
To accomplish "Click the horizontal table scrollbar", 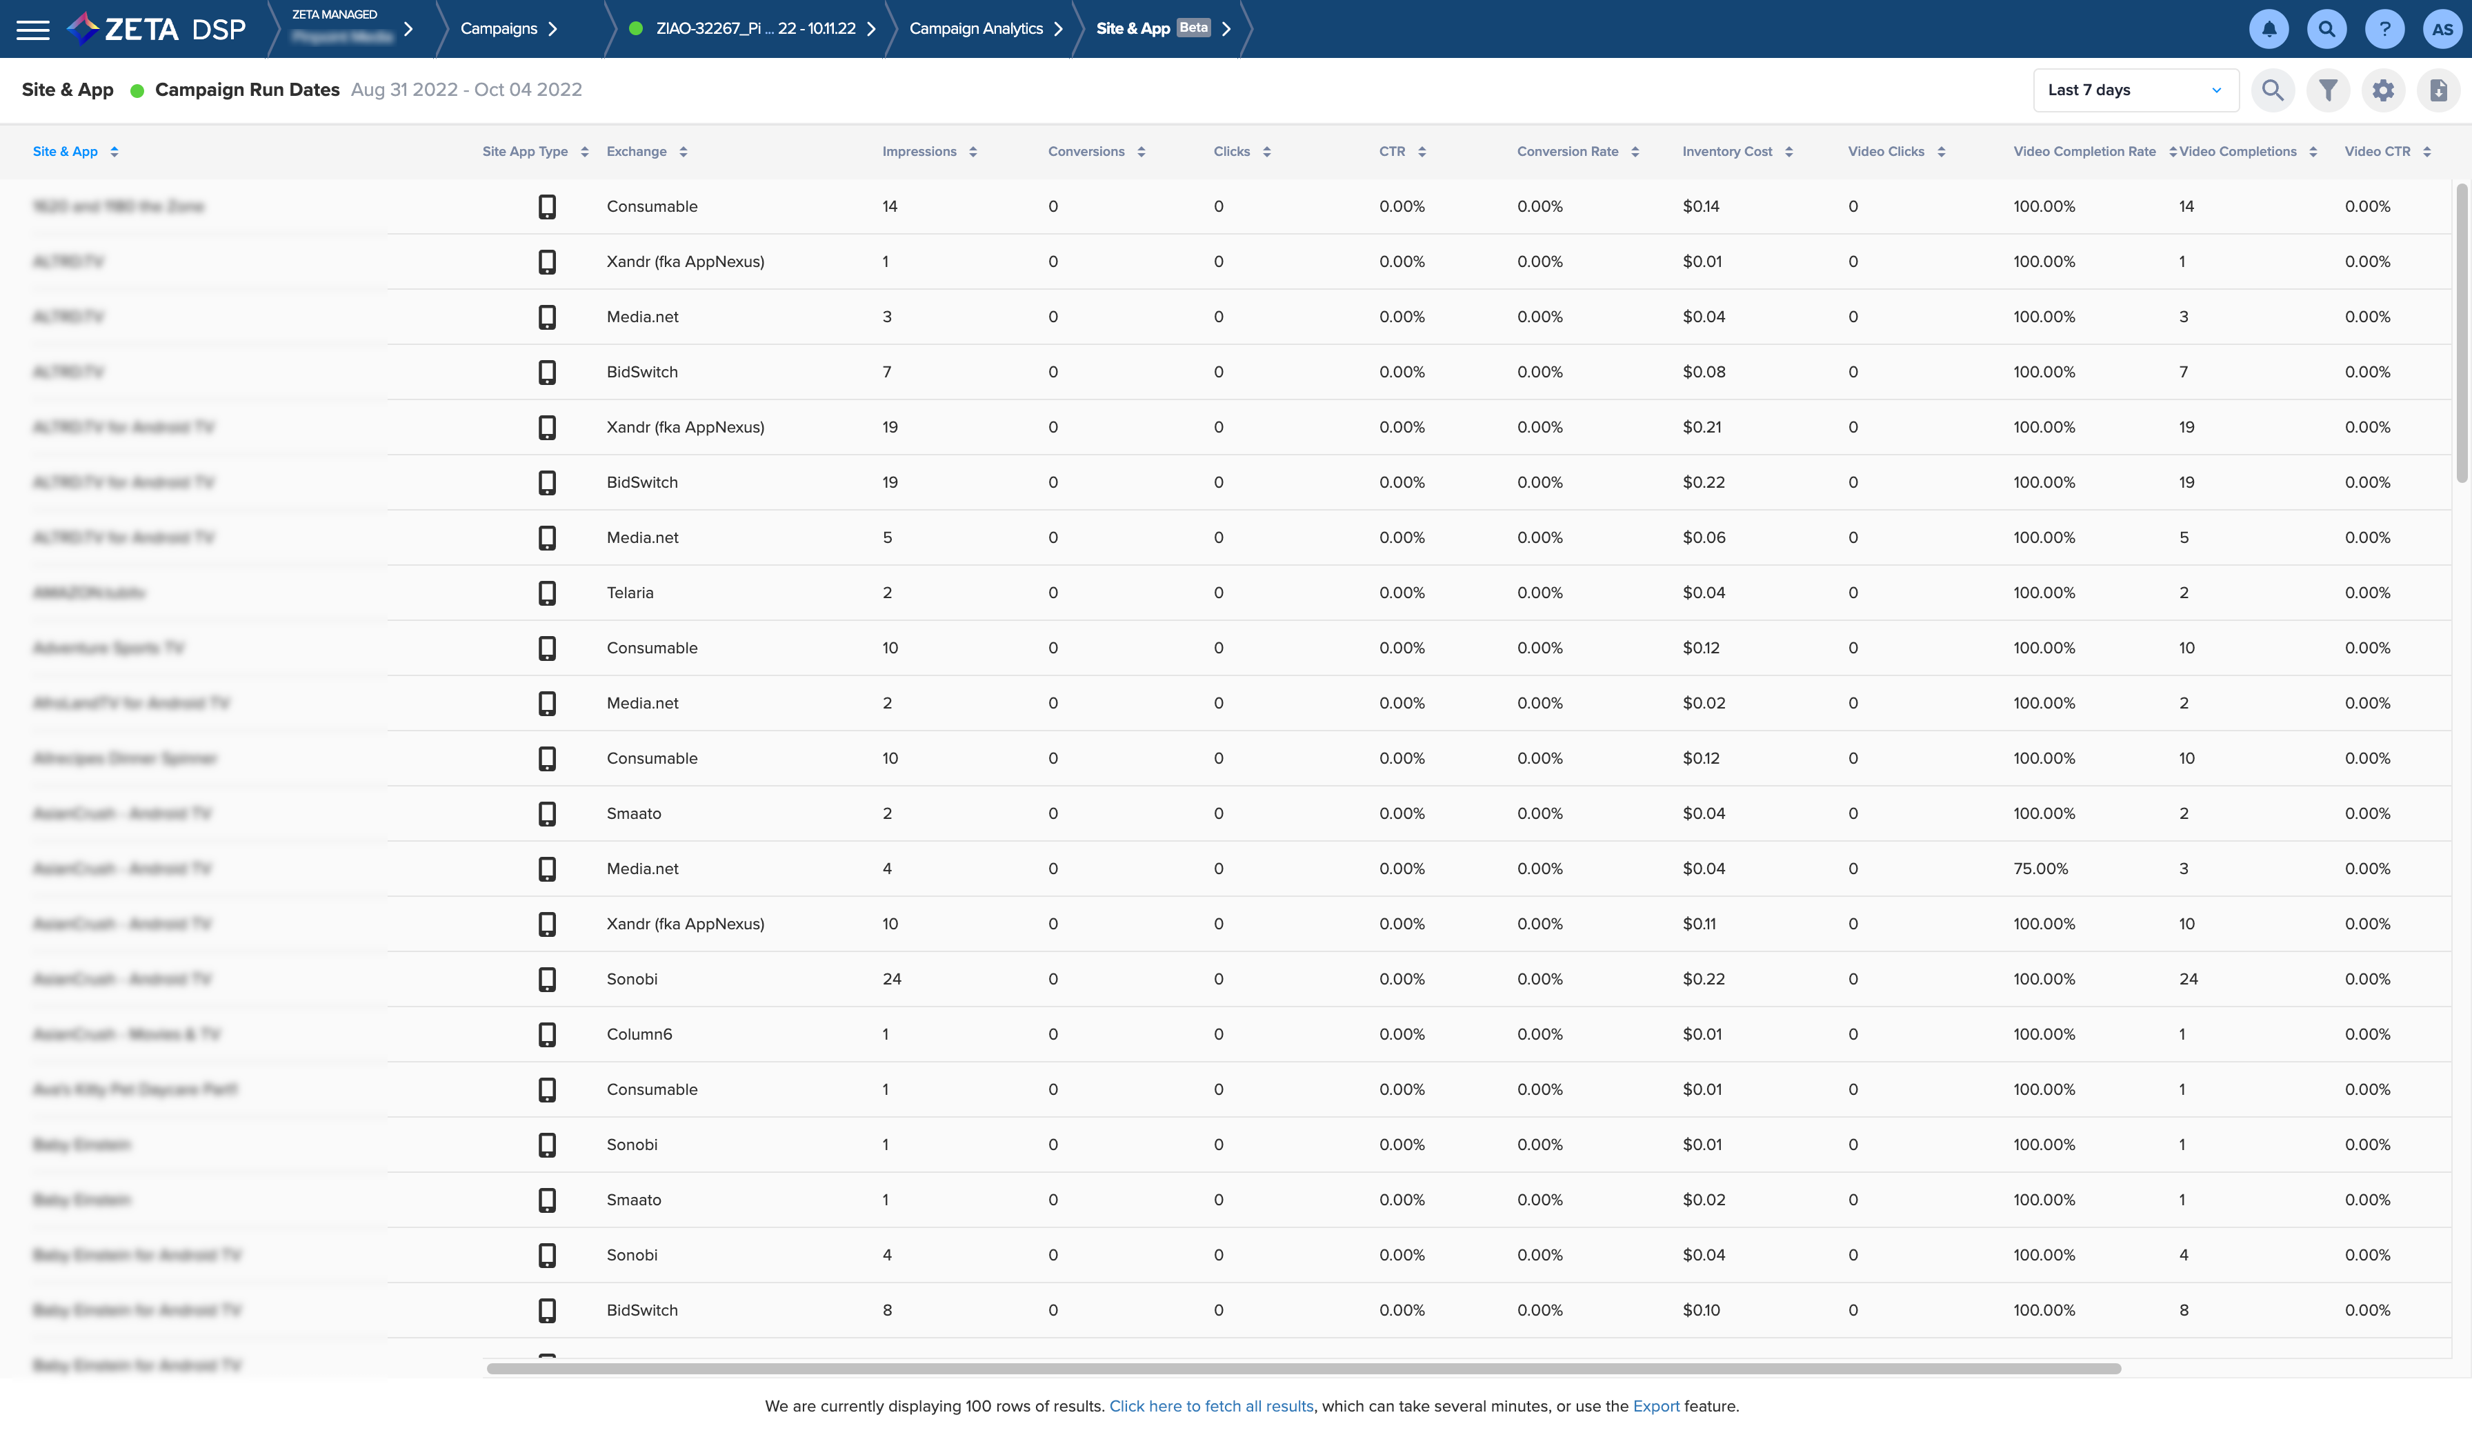I will (1303, 1368).
